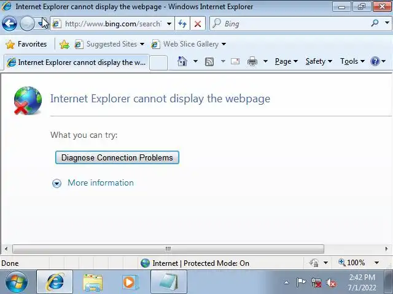Expand the Print options dropdown arrow

[265, 61]
